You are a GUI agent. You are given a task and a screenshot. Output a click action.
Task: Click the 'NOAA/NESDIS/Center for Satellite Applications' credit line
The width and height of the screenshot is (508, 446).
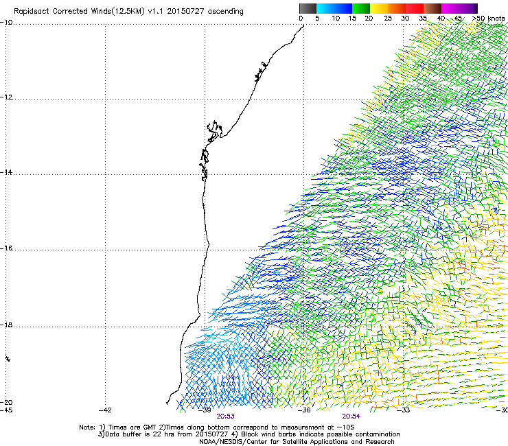click(297, 442)
